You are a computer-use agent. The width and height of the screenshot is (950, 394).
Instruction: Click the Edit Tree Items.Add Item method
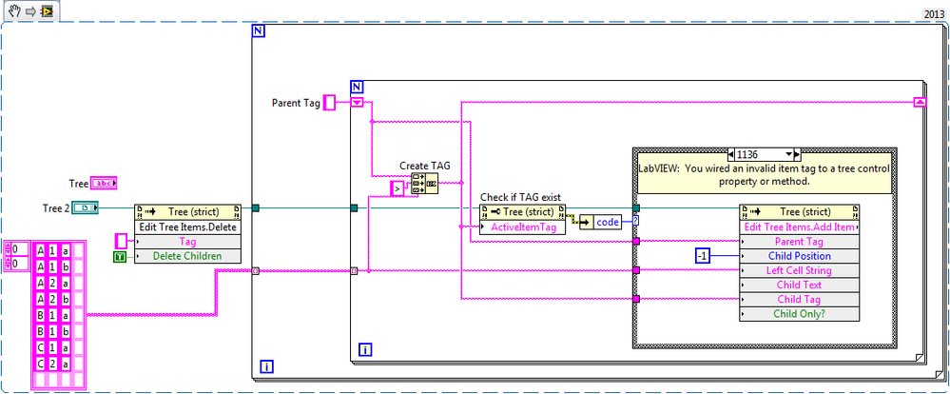pos(799,227)
